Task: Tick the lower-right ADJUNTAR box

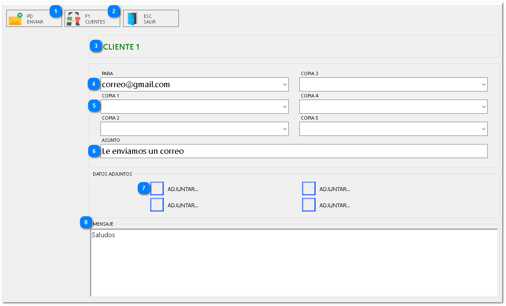Action: 309,205
